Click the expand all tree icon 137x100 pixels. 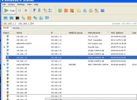pyautogui.click(x=45, y=10)
